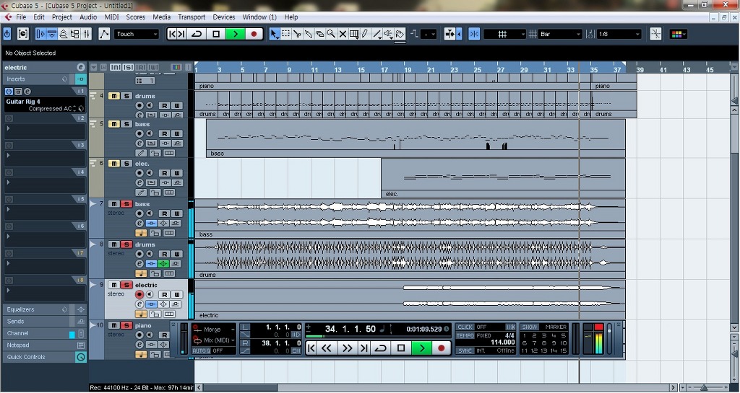Viewport: 740px width, 393px height.
Task: Toggle Write automation on electric track
Action: pyautogui.click(x=176, y=295)
